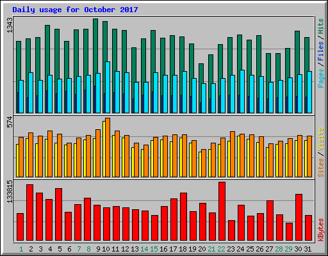
Task: Click day 10 on the date axis
Action: click(106, 249)
